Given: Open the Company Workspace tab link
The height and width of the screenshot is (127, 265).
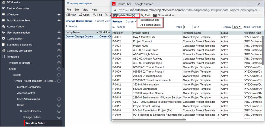Looking at the screenshot, I should tap(79, 3).
